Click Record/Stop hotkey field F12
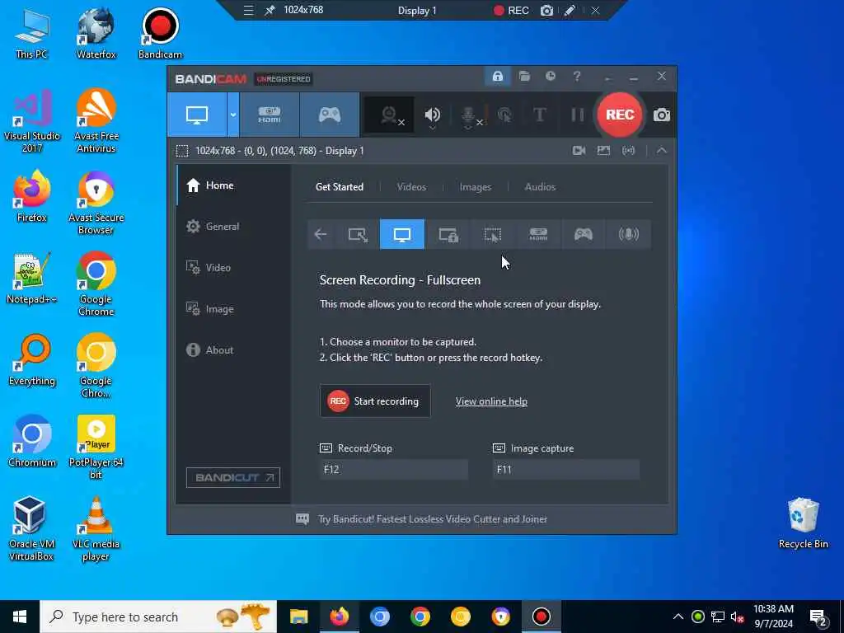 pyautogui.click(x=393, y=469)
